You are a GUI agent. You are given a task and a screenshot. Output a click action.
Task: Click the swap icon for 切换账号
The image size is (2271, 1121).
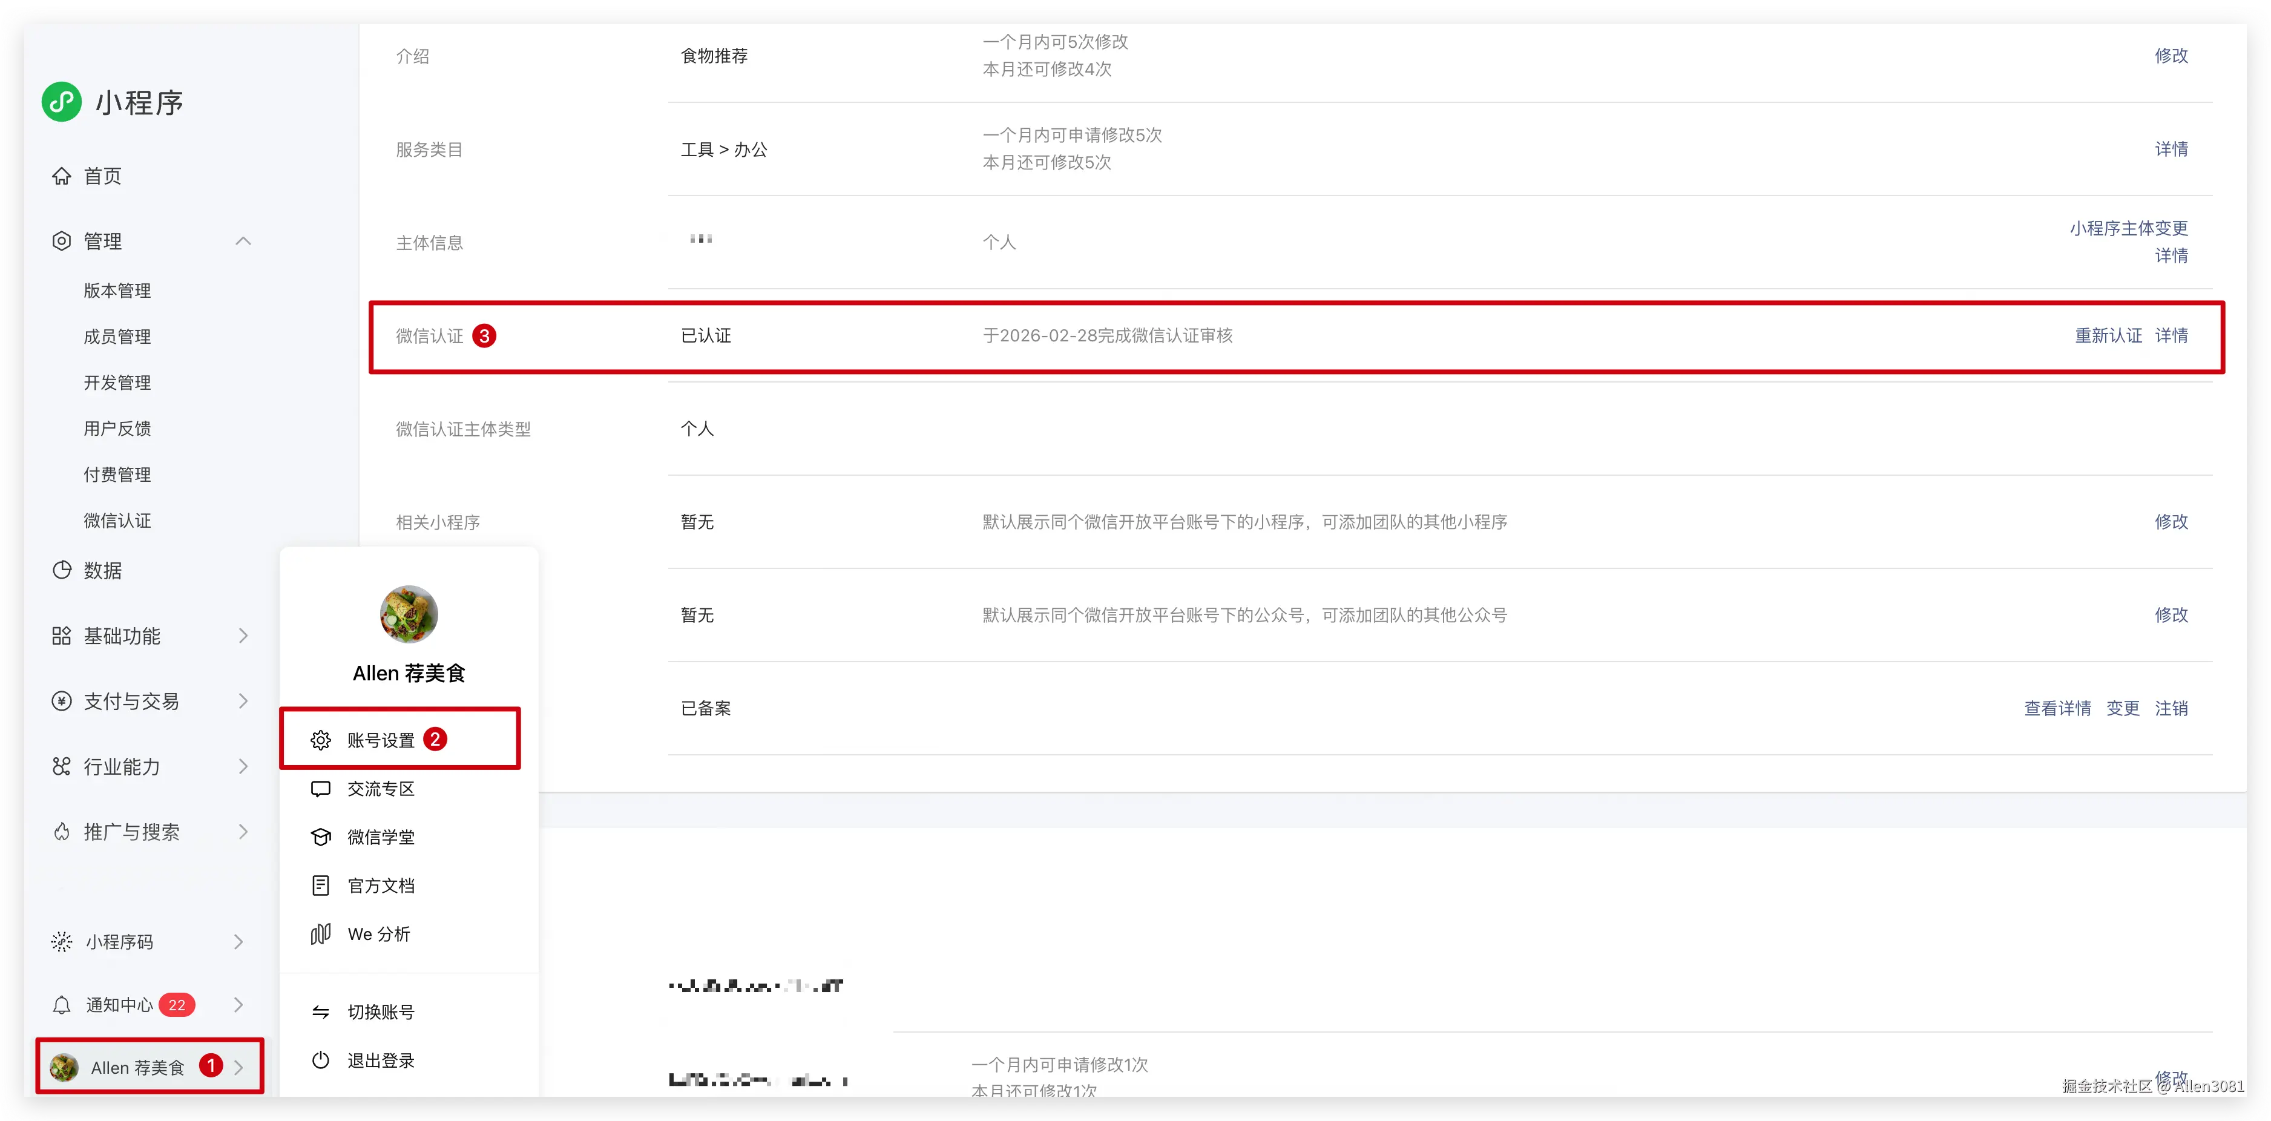click(321, 1011)
